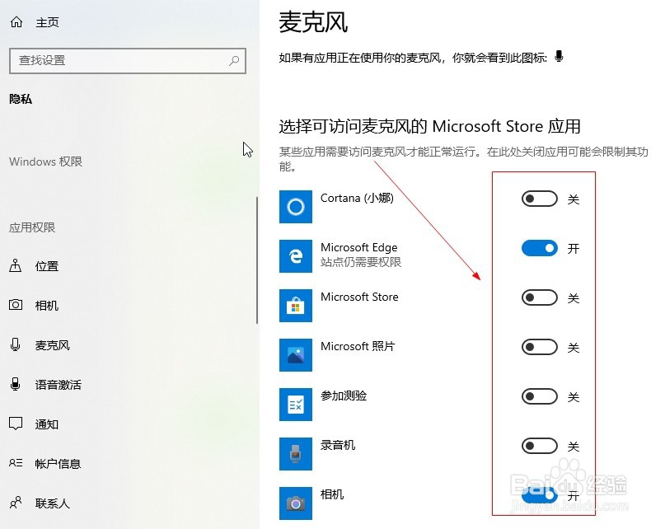
Task: Click the Microsoft Store app name
Action: click(x=359, y=297)
